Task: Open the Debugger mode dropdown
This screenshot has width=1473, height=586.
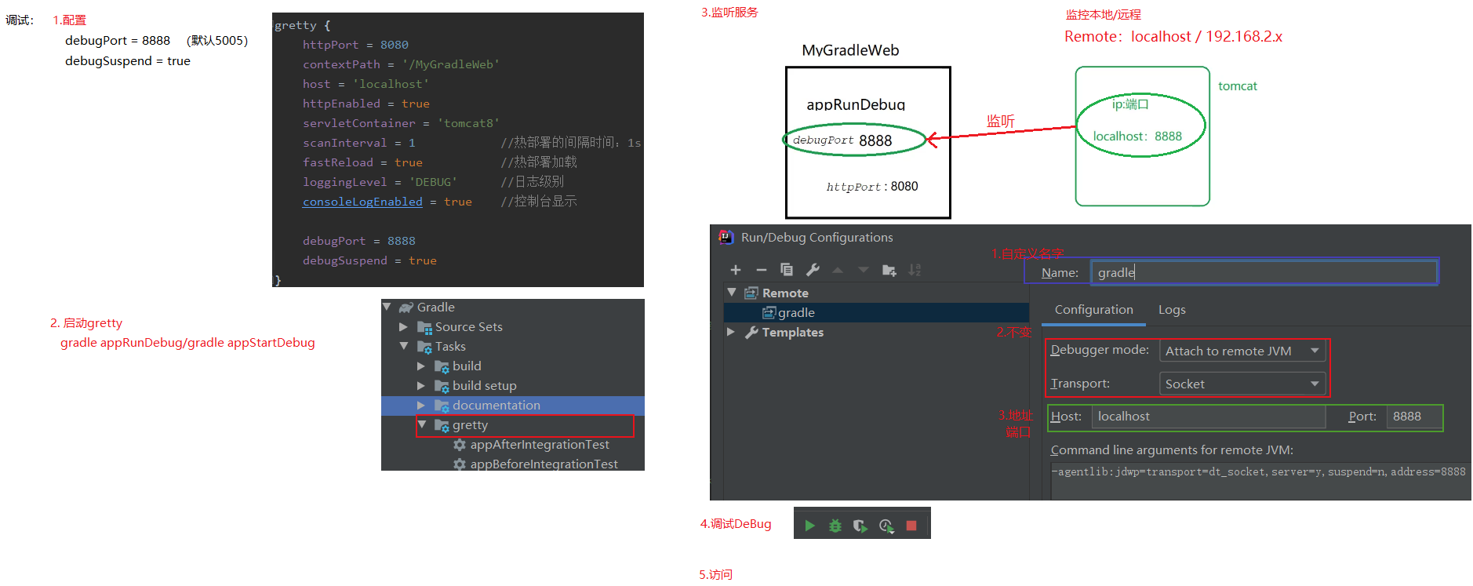Action: click(1242, 351)
